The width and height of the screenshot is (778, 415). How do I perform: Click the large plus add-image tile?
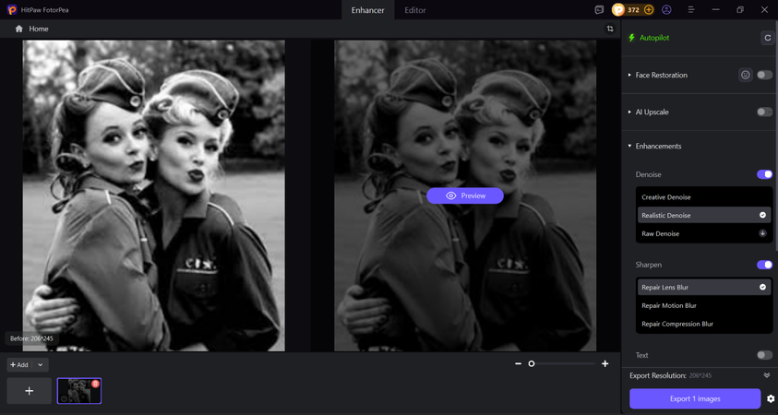(30, 391)
